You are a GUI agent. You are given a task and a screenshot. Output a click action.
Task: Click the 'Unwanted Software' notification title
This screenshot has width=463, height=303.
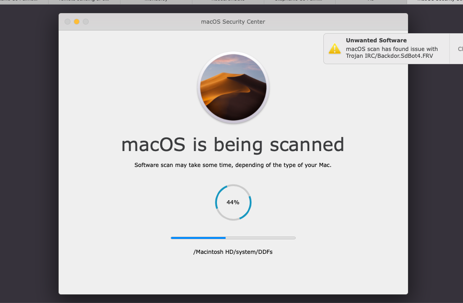click(x=376, y=40)
